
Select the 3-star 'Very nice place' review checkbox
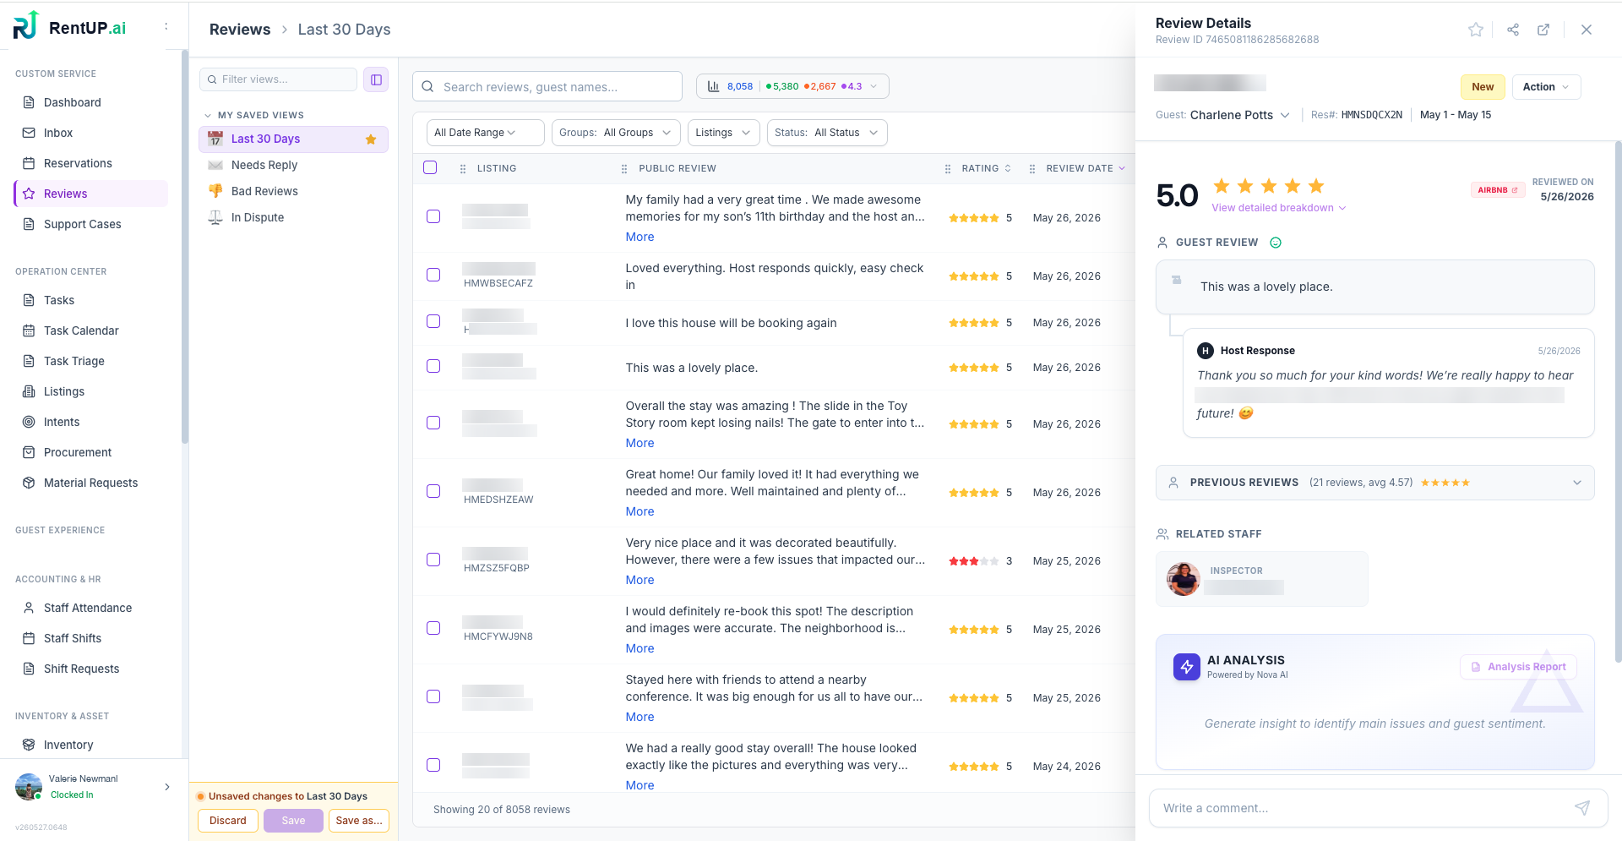click(x=433, y=560)
